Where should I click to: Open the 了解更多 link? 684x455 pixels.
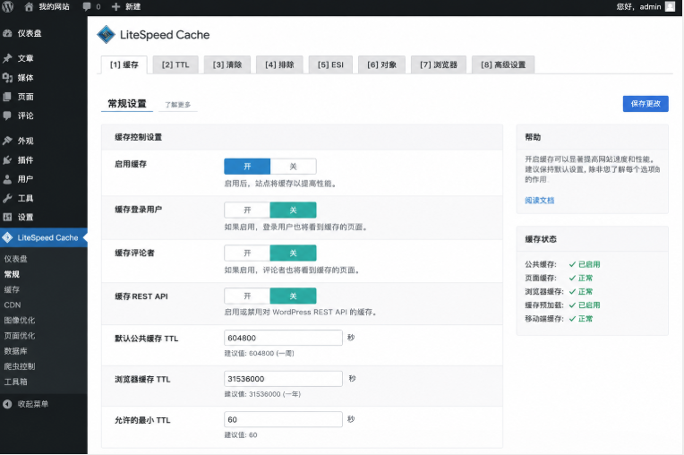point(177,104)
